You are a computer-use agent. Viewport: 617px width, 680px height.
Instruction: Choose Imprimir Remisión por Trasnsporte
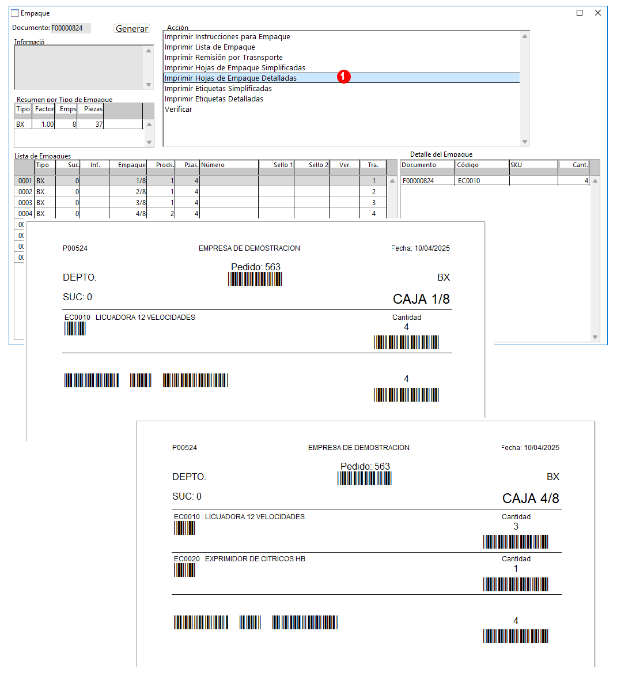point(224,57)
